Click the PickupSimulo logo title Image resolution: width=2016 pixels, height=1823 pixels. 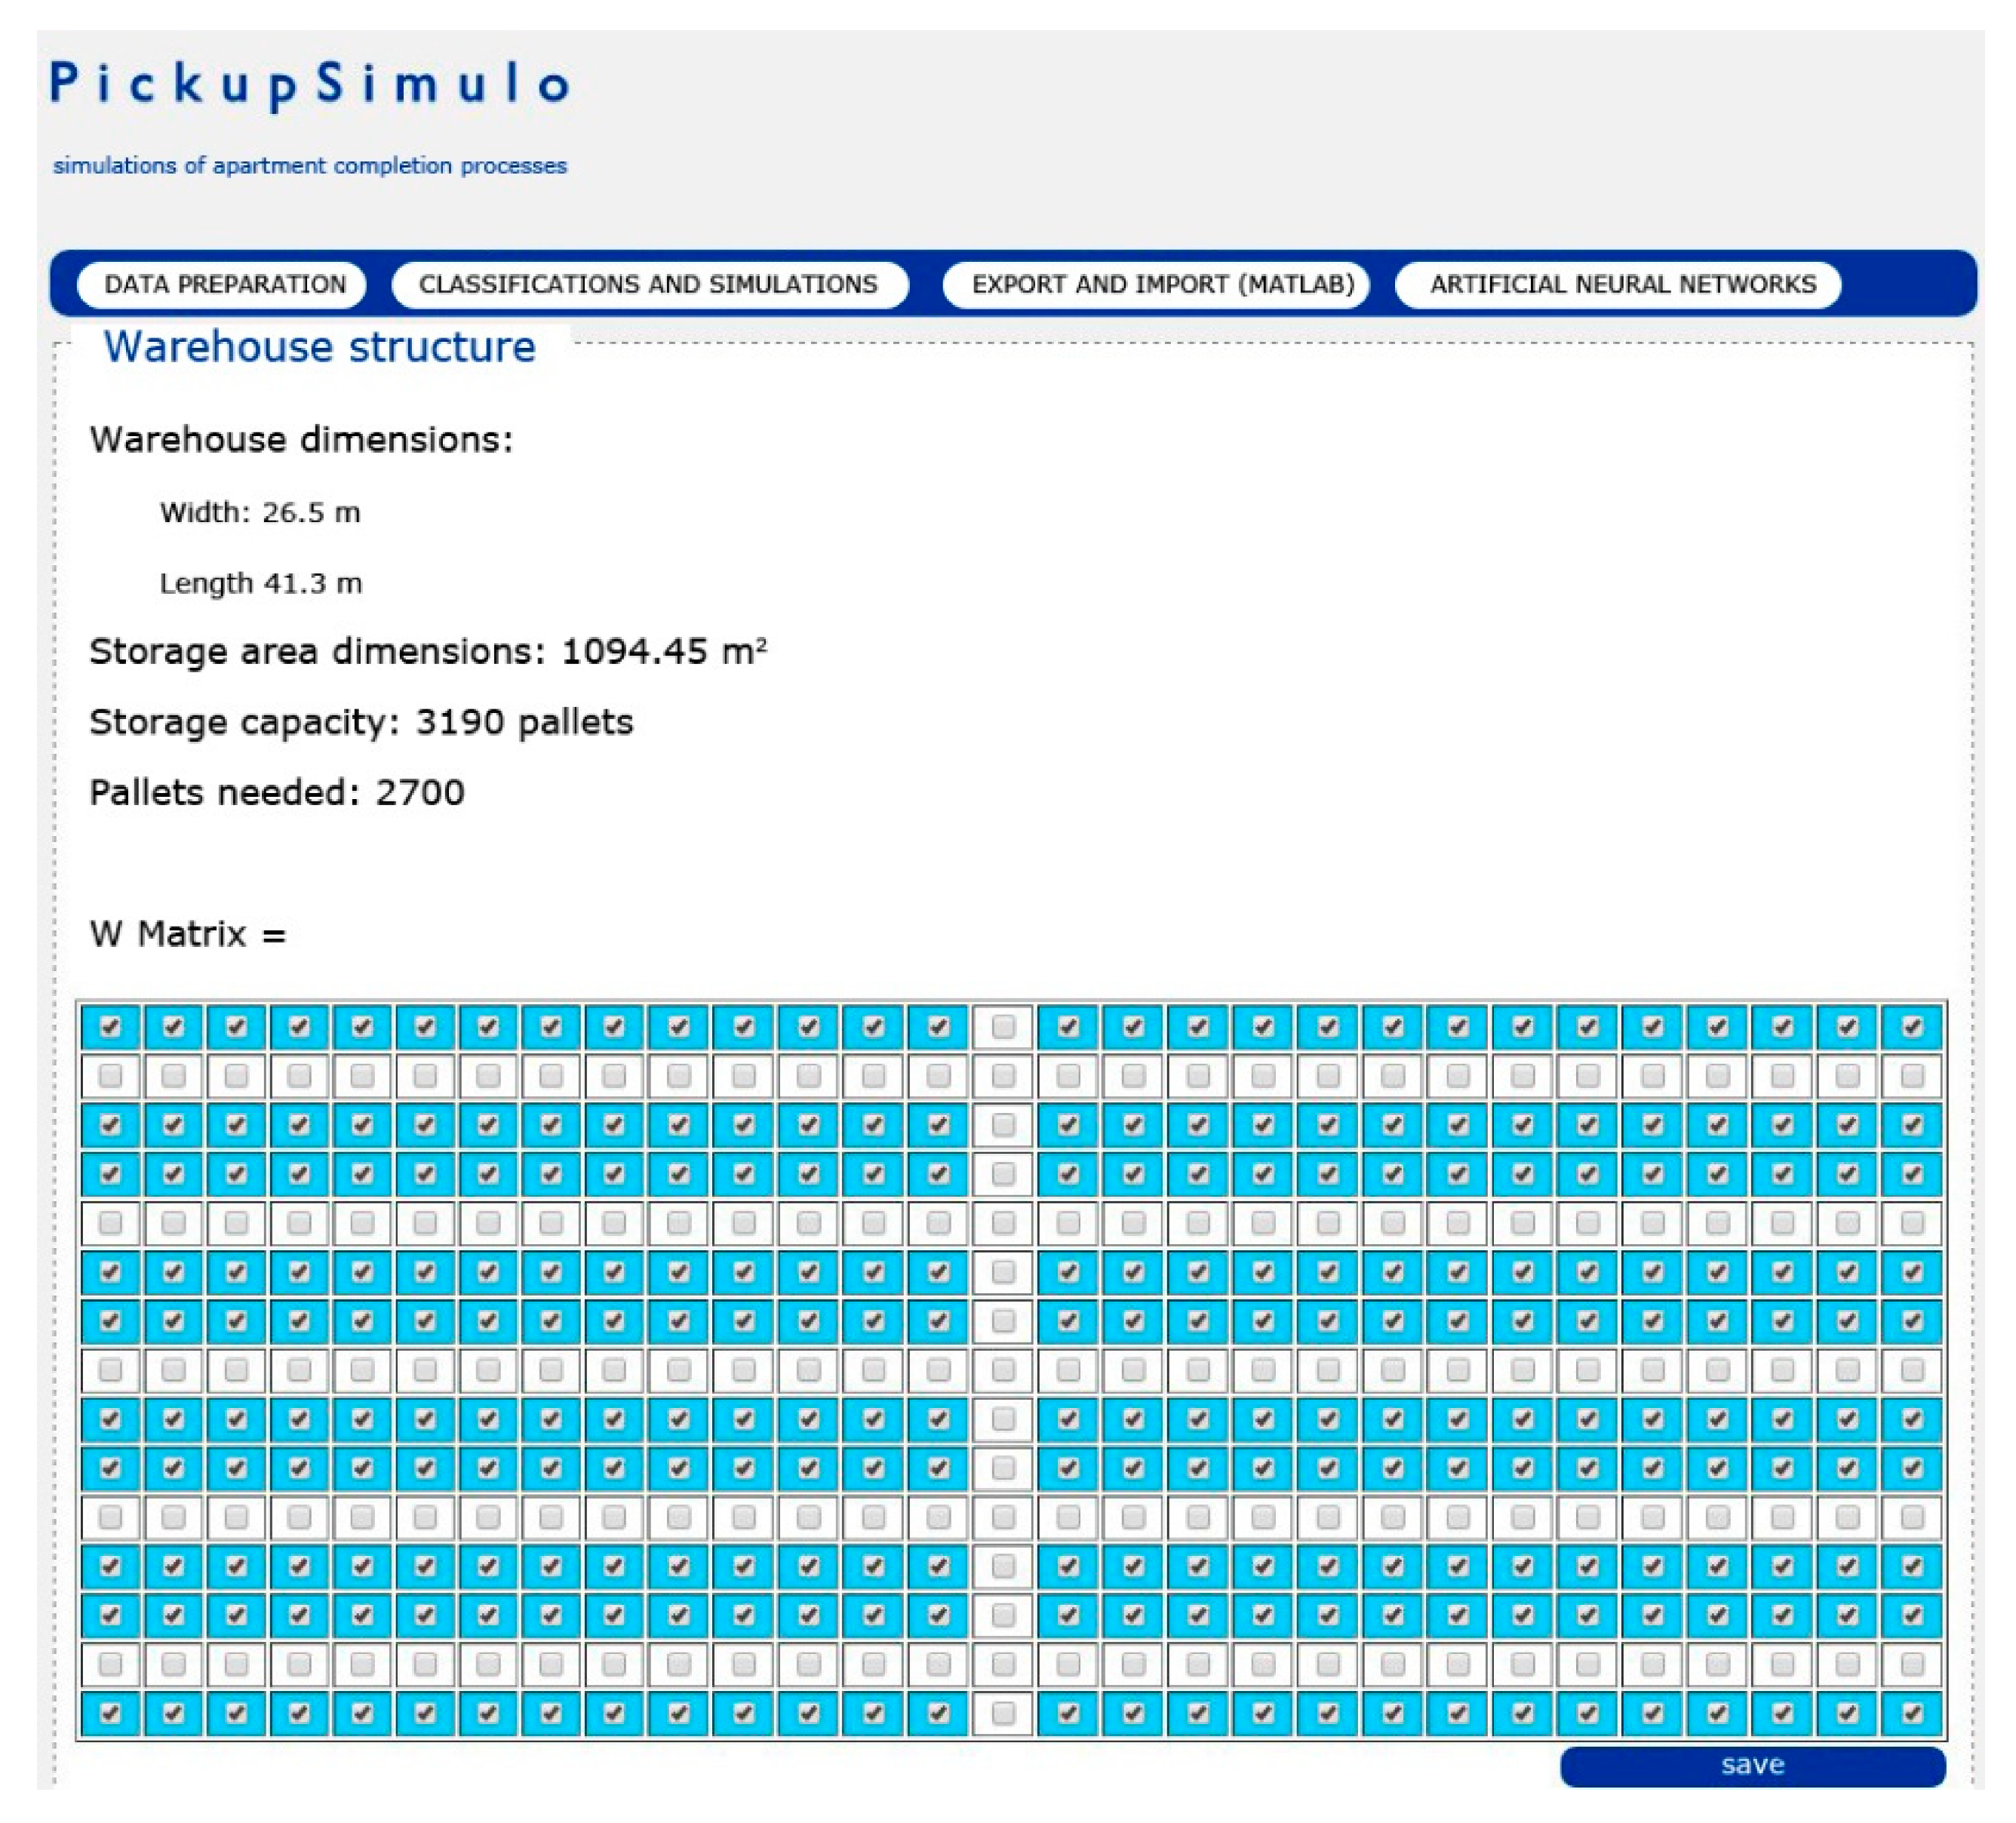tap(310, 84)
